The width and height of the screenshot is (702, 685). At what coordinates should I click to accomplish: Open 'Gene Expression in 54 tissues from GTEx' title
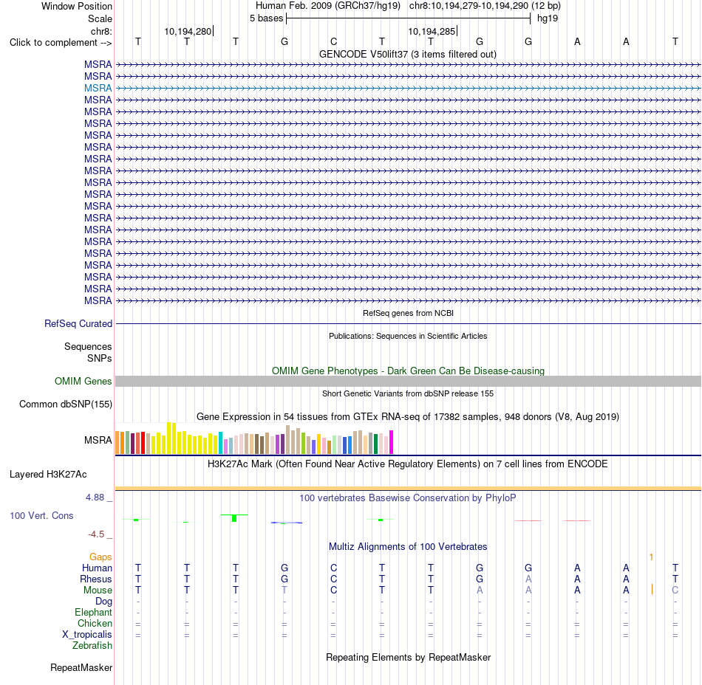click(x=408, y=417)
